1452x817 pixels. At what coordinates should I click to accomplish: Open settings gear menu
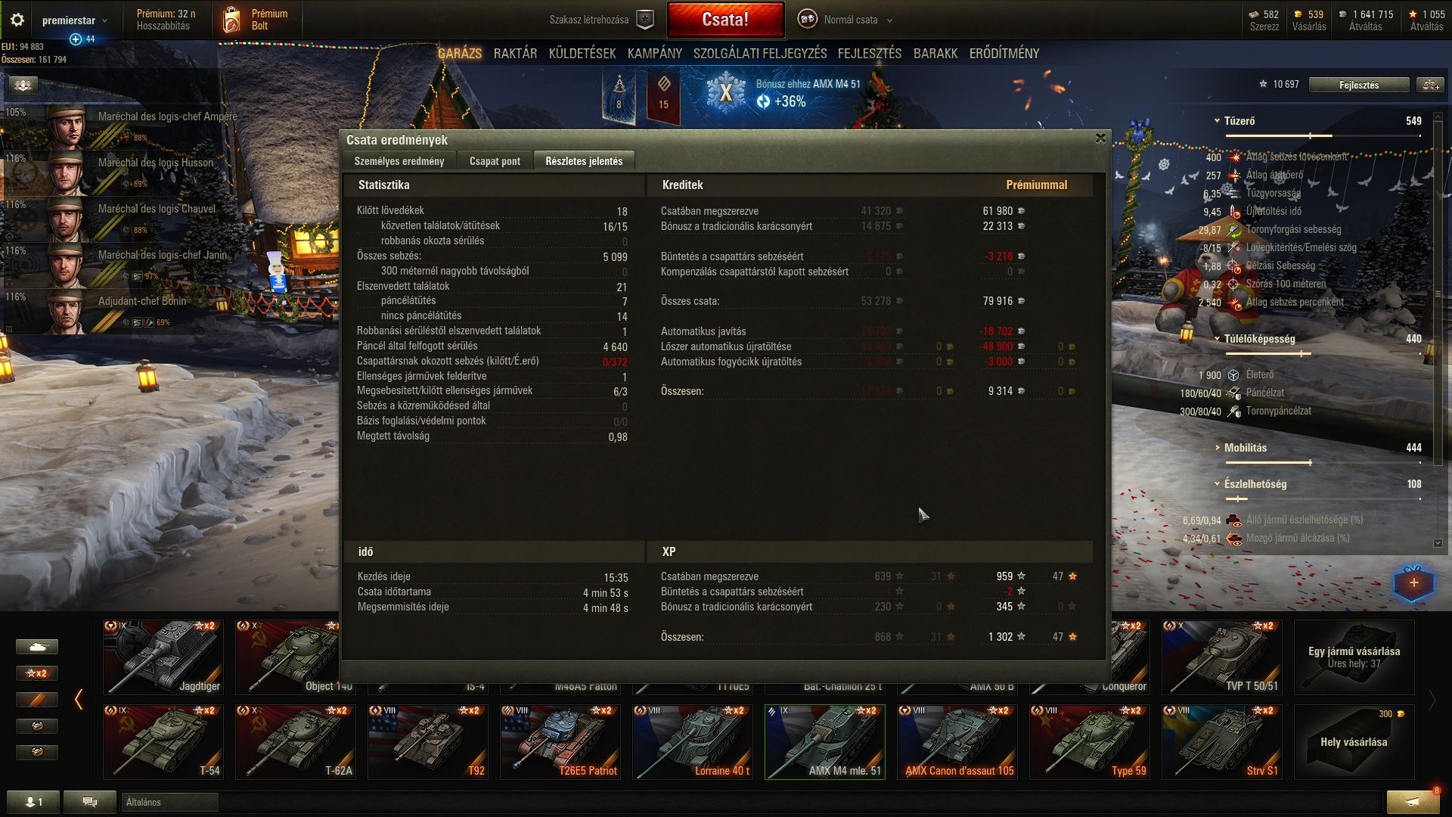click(17, 20)
